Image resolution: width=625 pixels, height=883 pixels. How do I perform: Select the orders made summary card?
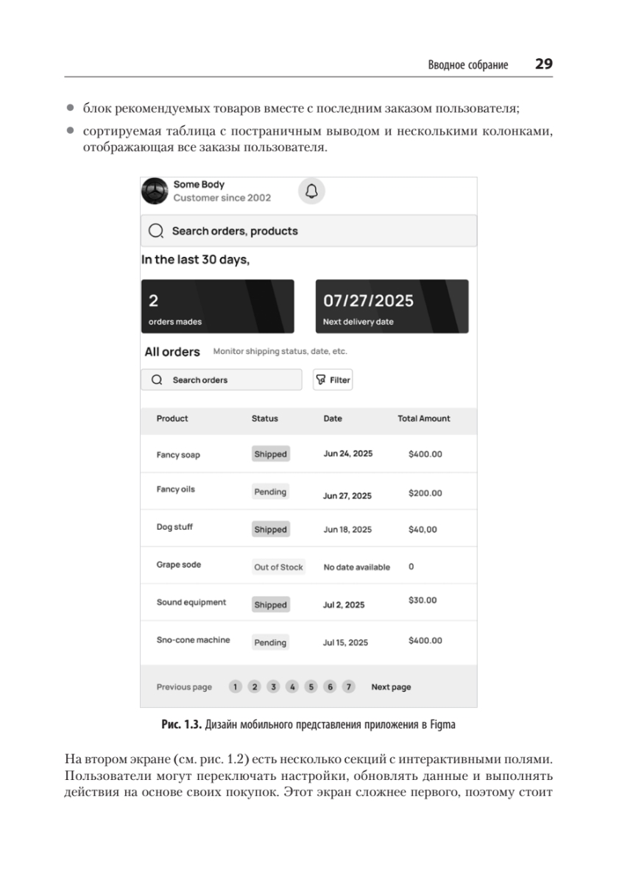[217, 306]
